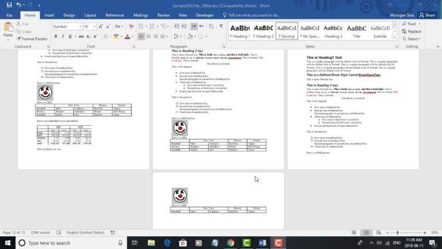Apply the Title style
The height and width of the screenshot is (249, 442).
tap(357, 31)
